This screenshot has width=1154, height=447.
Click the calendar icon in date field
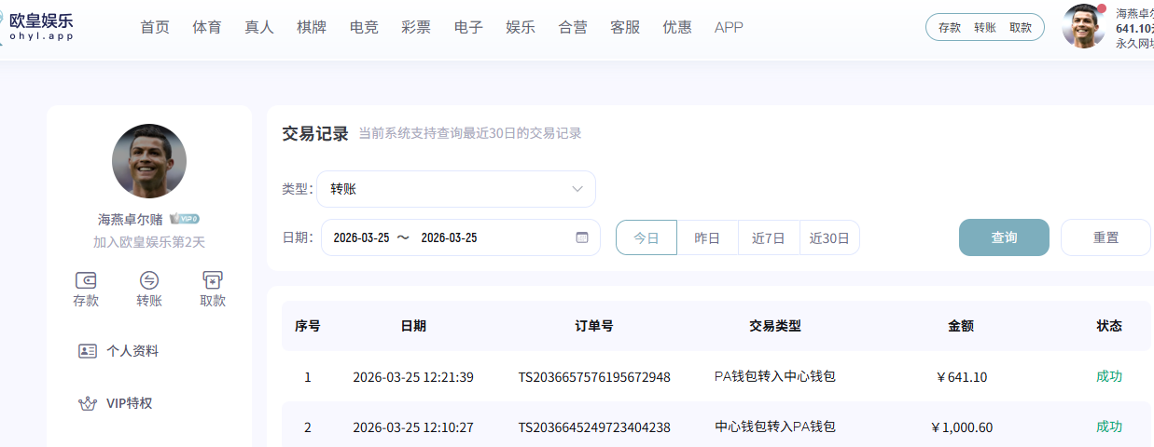pyautogui.click(x=582, y=237)
